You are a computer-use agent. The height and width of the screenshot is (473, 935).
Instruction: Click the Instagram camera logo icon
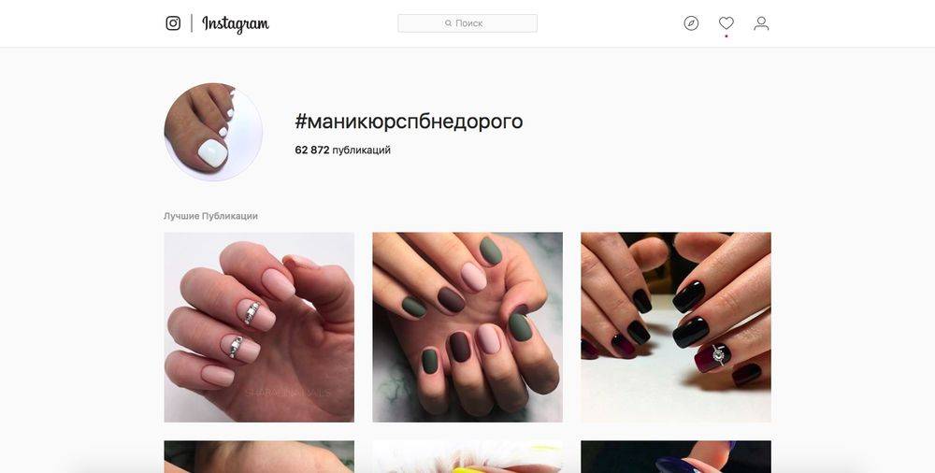pyautogui.click(x=173, y=23)
